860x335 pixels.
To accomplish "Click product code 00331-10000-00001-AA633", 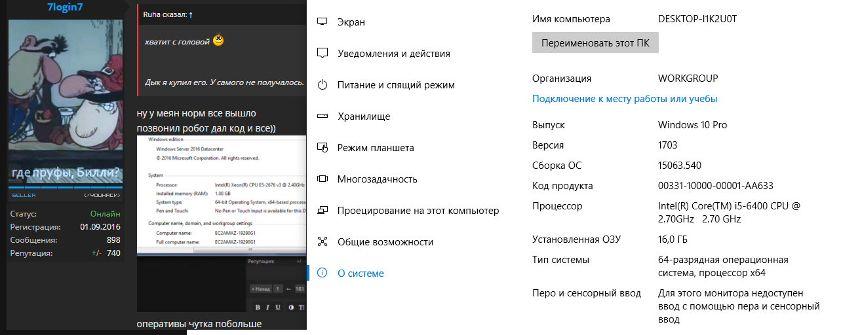I will pos(715,186).
